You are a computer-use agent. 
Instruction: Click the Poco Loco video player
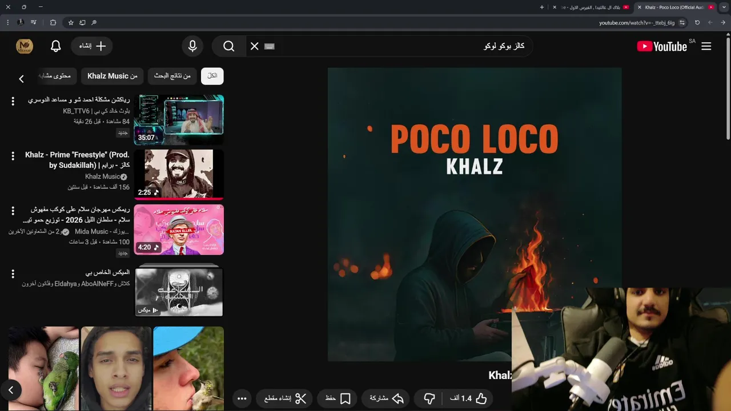474,214
